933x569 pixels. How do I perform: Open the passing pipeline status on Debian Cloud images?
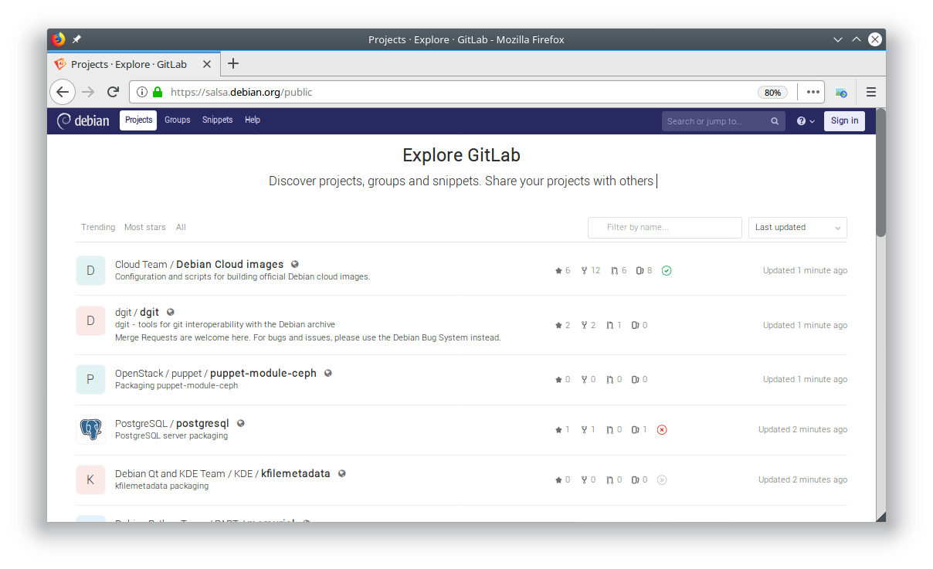[667, 270]
